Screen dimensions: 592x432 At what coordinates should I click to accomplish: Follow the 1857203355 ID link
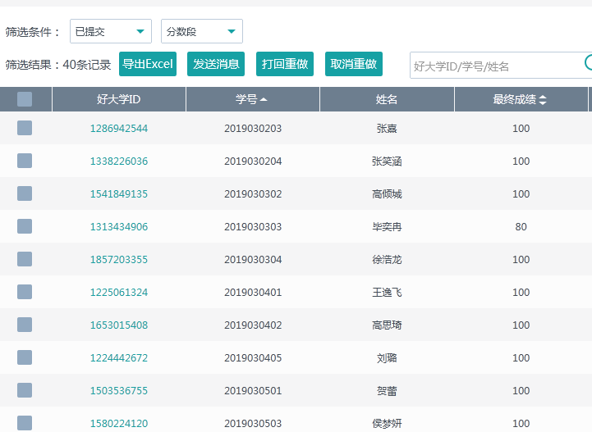tap(119, 260)
